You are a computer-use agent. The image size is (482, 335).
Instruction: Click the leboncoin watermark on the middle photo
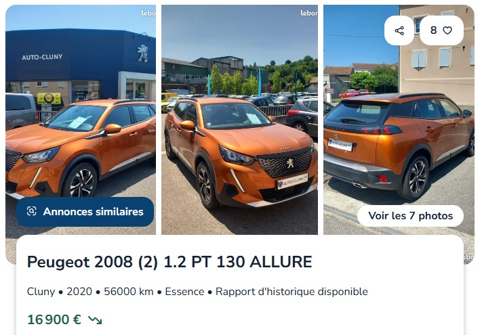(x=309, y=13)
